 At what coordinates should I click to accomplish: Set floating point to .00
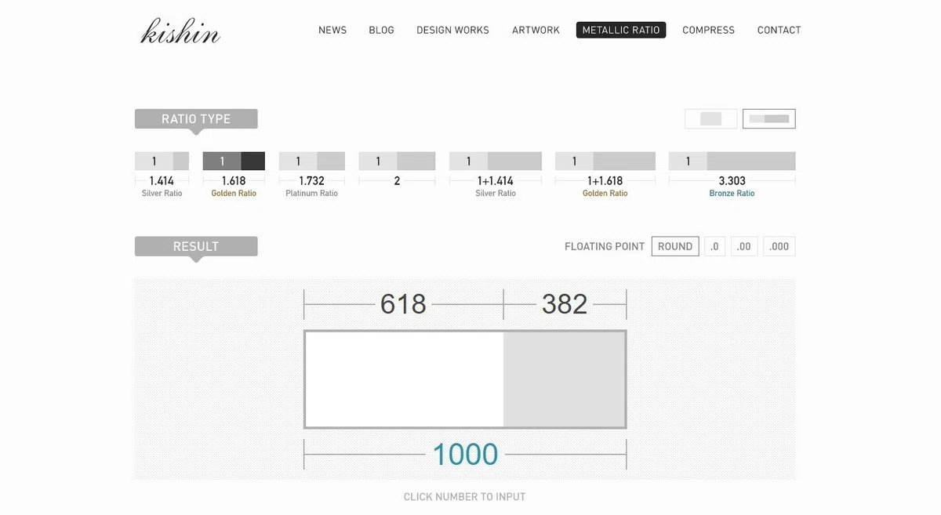[x=744, y=246]
